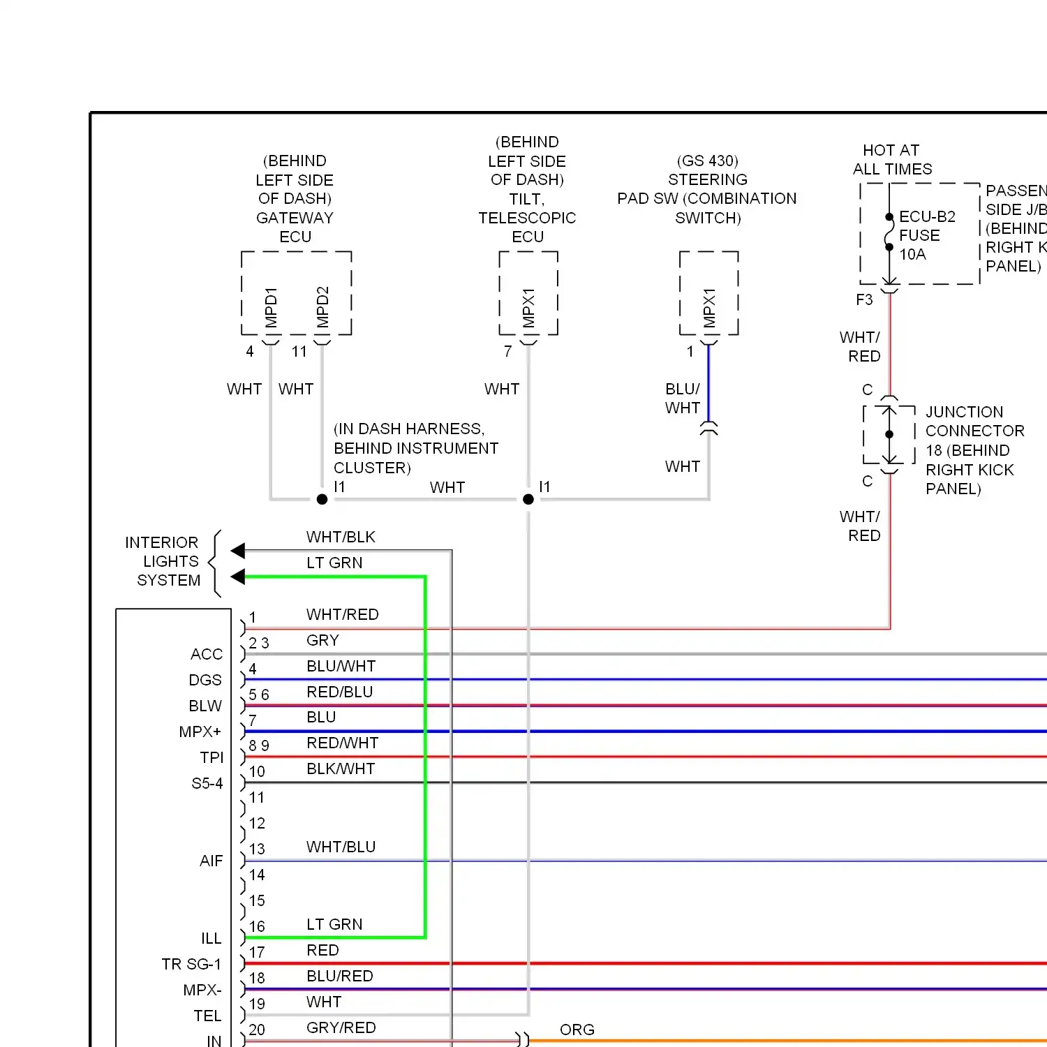This screenshot has height=1047, width=1047.
Task: Click the "BLU/RED" wire label
Action: 339,976
